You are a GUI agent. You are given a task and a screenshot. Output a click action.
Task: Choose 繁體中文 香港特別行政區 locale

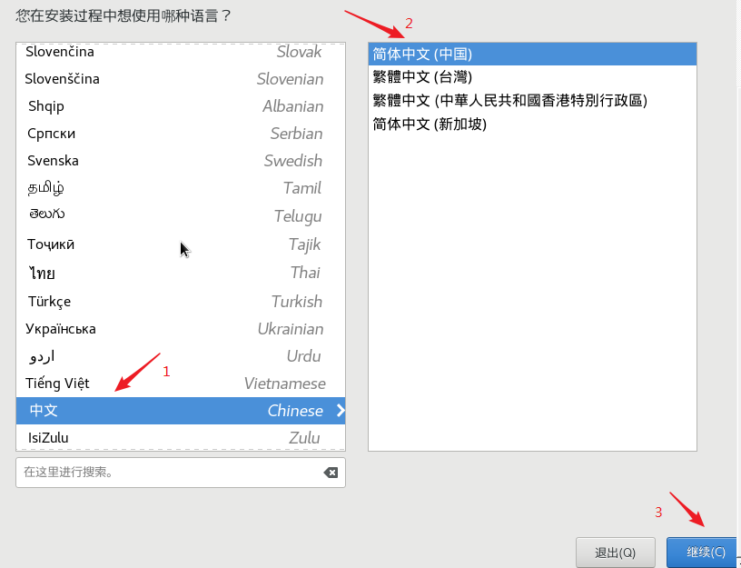coord(532,100)
